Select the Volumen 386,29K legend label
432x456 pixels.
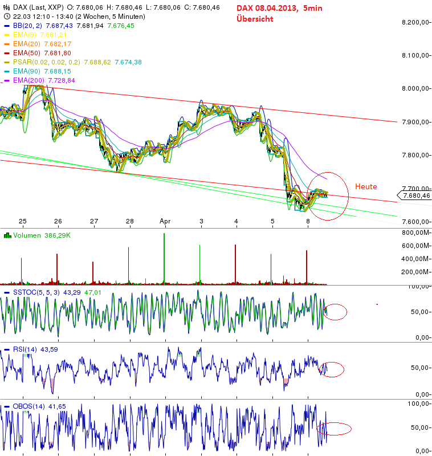tap(42, 235)
